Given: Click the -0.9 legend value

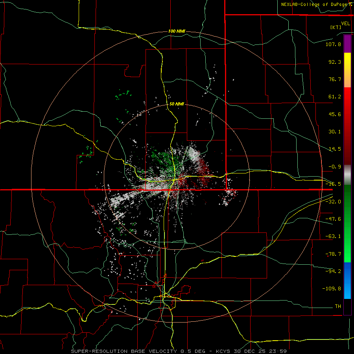Looking at the screenshot, I should [x=335, y=167].
